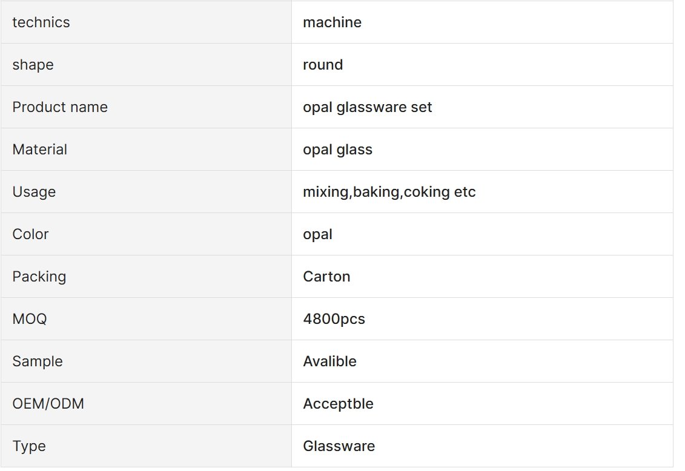Select the 'Acceptble' value cell
This screenshot has width=685, height=471.
(482, 403)
